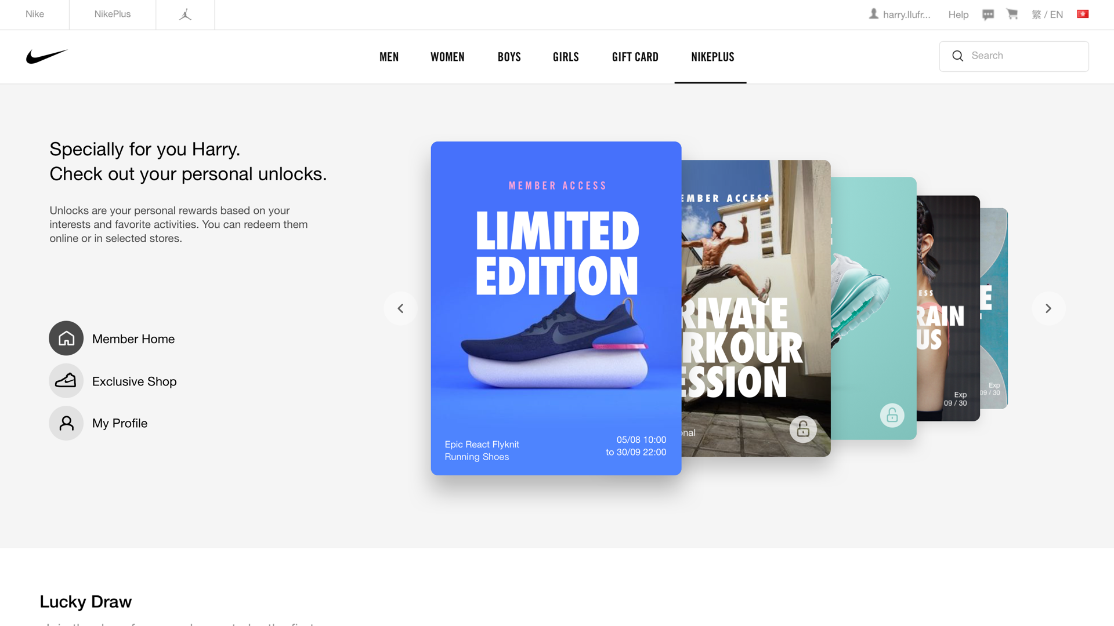This screenshot has height=626, width=1114.
Task: Open the Jordan brand jumpman tab
Action: click(x=185, y=14)
